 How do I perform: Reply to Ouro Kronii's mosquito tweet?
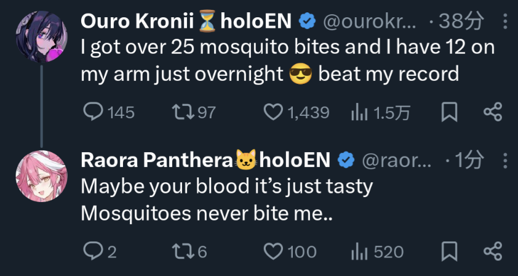93,112
